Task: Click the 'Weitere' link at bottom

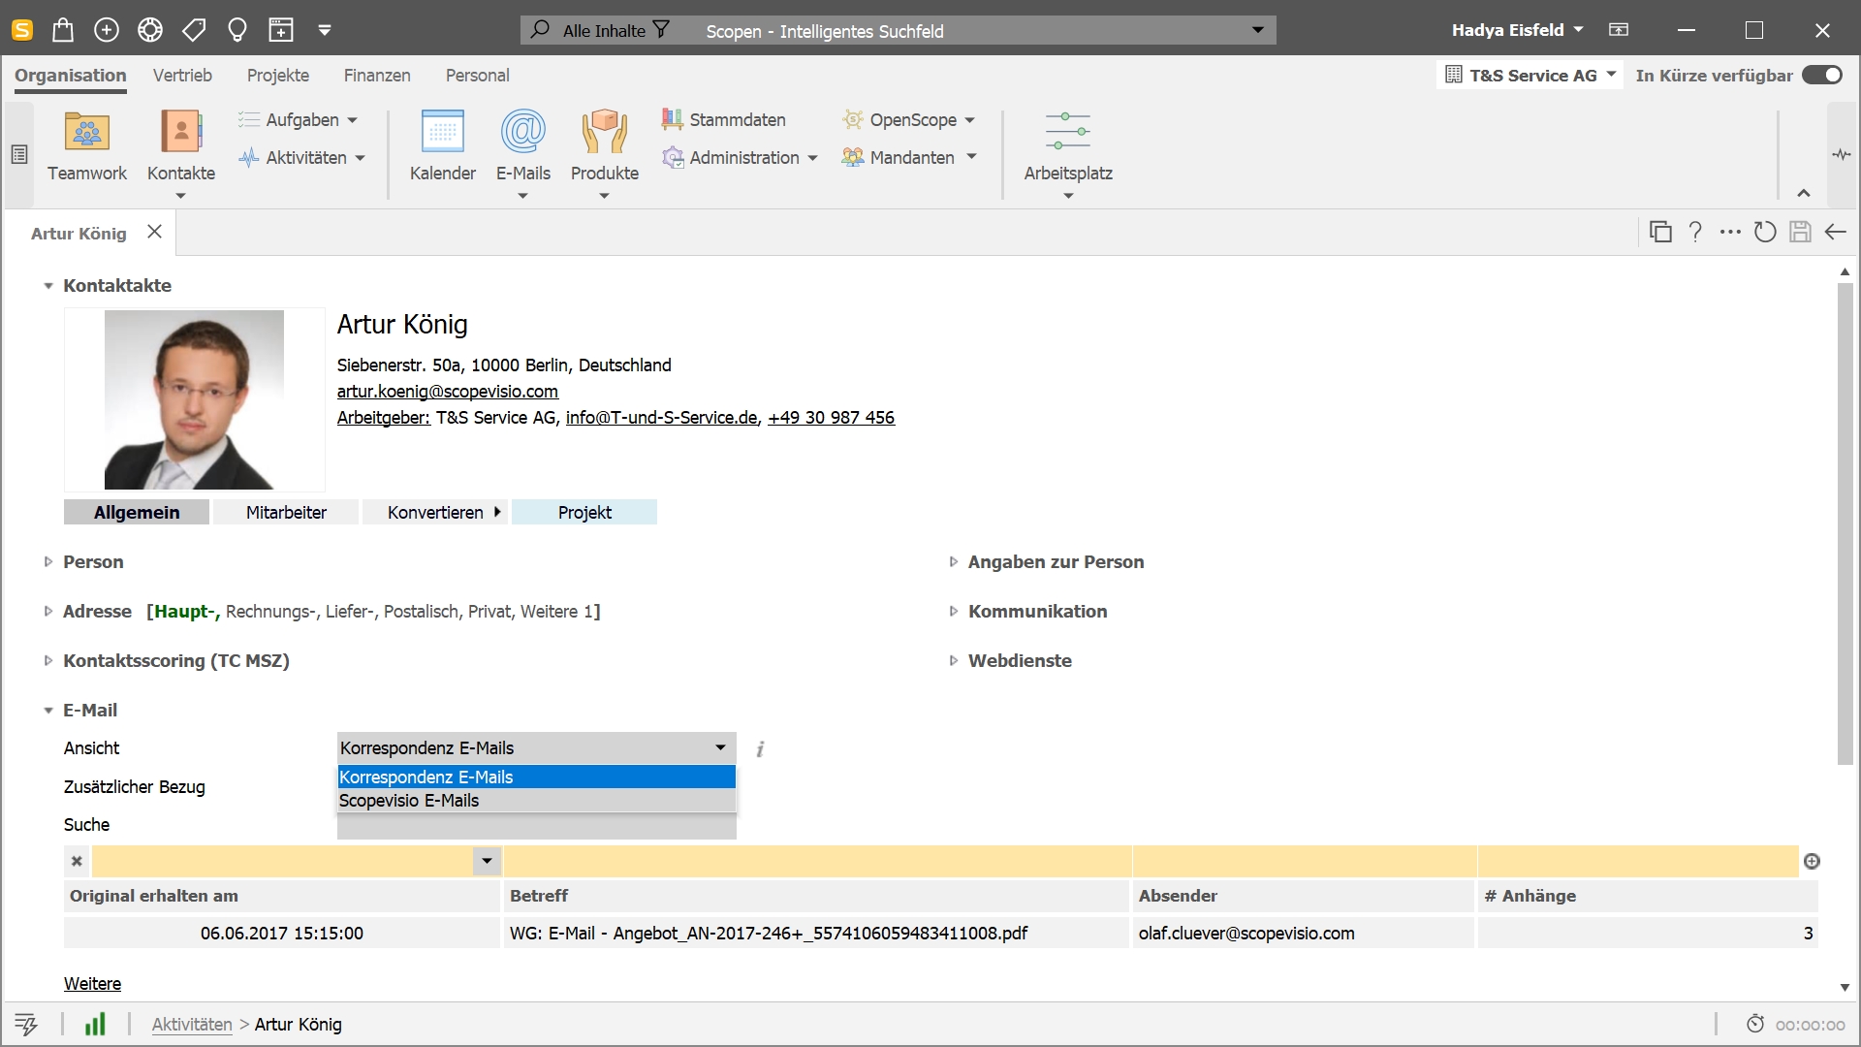Action: tap(92, 983)
